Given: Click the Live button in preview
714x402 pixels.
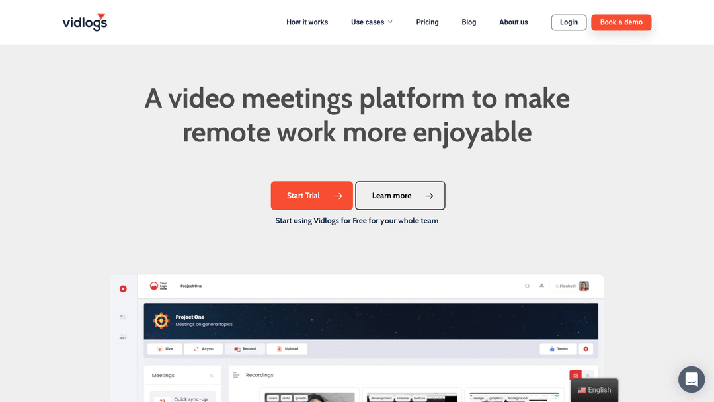Looking at the screenshot, I should click(x=165, y=348).
